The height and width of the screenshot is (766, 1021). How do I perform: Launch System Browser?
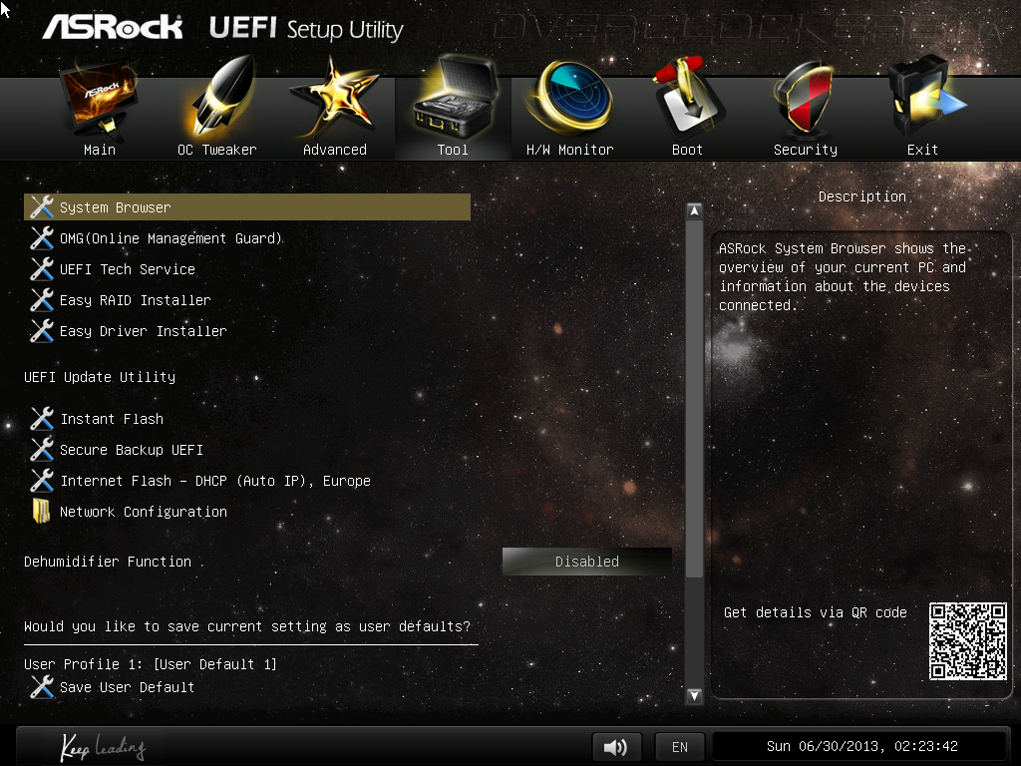(247, 207)
